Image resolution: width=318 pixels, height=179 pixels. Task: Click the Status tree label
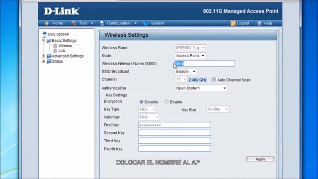(x=58, y=61)
